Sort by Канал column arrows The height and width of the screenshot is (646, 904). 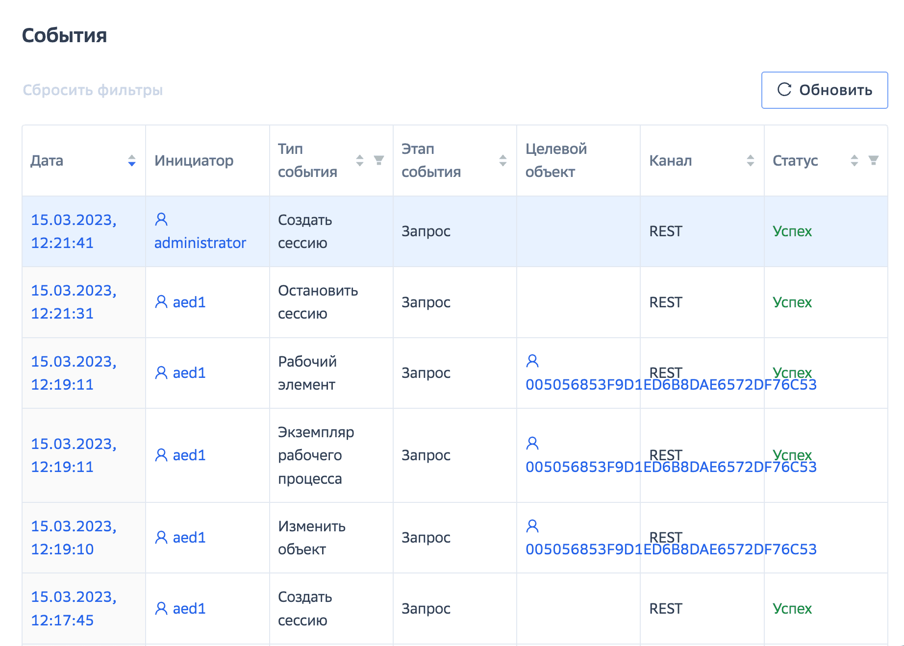[x=750, y=161]
